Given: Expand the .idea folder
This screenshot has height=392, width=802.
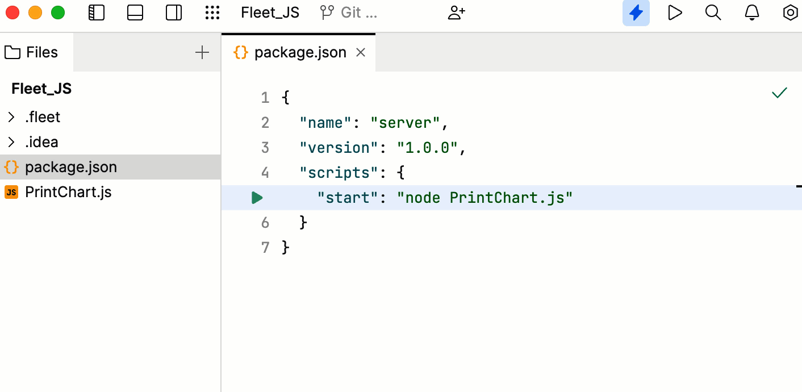Looking at the screenshot, I should (11, 141).
